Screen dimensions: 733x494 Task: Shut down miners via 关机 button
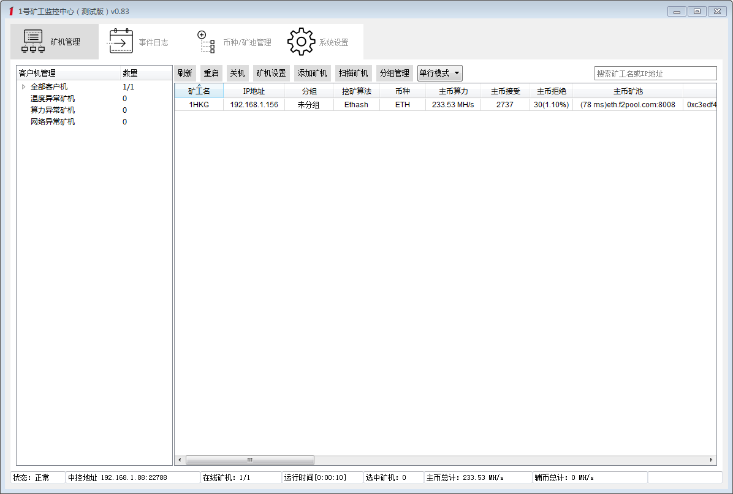point(237,73)
